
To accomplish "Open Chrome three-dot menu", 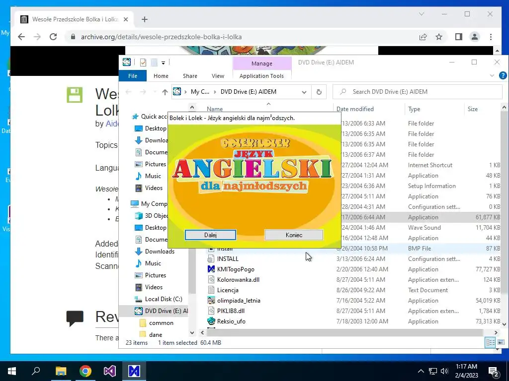I will point(491,37).
